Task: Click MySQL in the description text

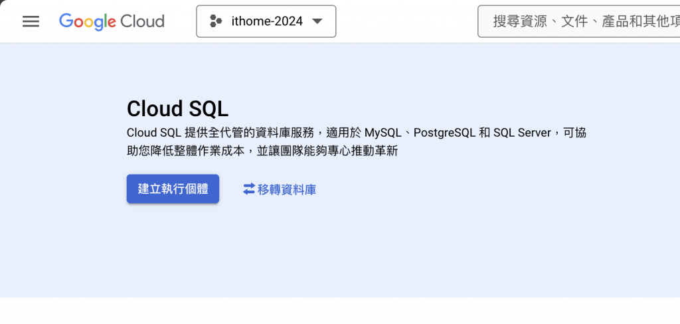Action: (x=382, y=133)
